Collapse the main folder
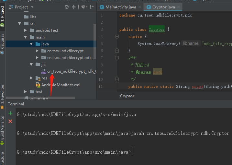 [x=26, y=37]
